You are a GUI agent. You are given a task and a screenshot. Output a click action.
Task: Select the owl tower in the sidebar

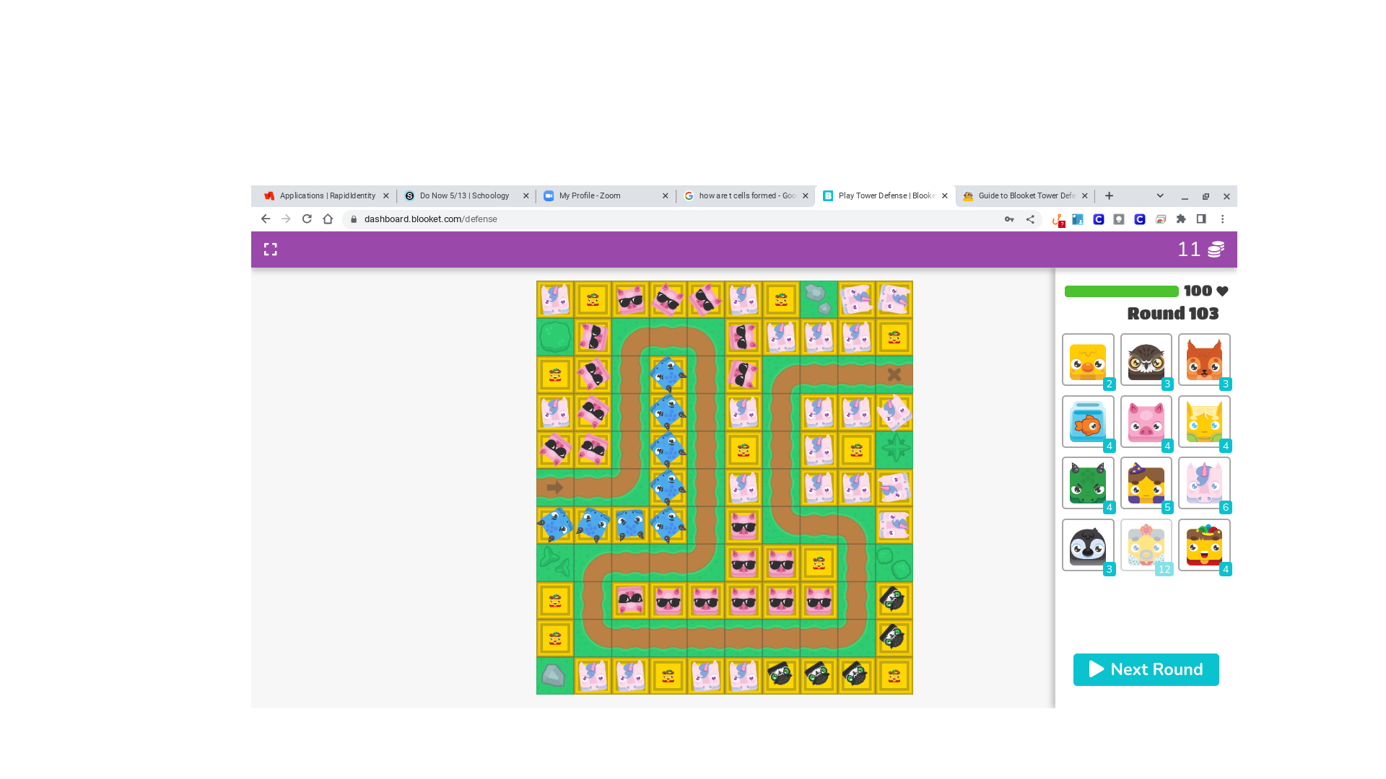pos(1146,359)
